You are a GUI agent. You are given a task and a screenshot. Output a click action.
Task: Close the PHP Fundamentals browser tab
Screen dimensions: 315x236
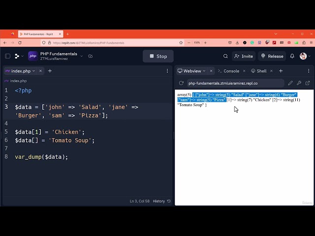pyautogui.click(x=60, y=34)
